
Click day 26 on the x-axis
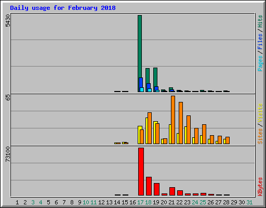coord(210,202)
